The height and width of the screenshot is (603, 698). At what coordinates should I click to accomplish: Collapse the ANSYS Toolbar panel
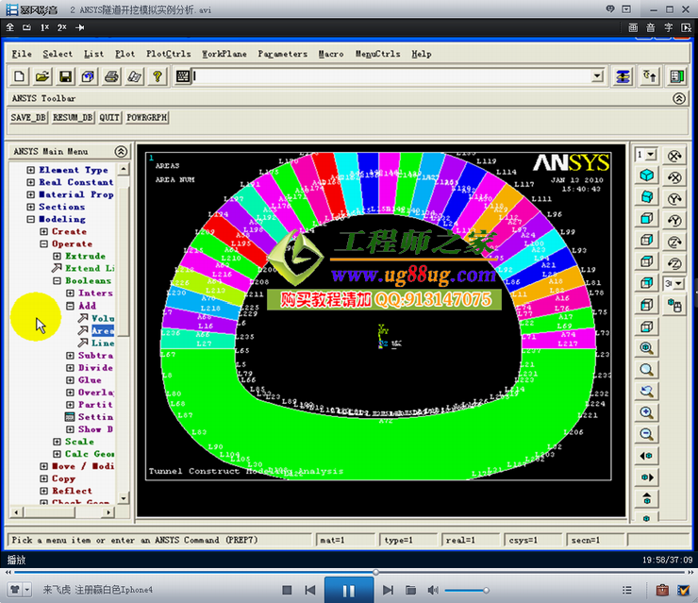pos(678,98)
